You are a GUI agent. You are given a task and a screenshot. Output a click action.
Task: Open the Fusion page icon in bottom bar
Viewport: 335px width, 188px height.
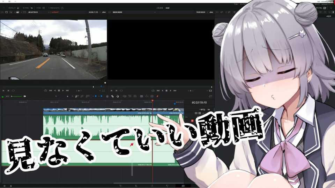(167, 186)
